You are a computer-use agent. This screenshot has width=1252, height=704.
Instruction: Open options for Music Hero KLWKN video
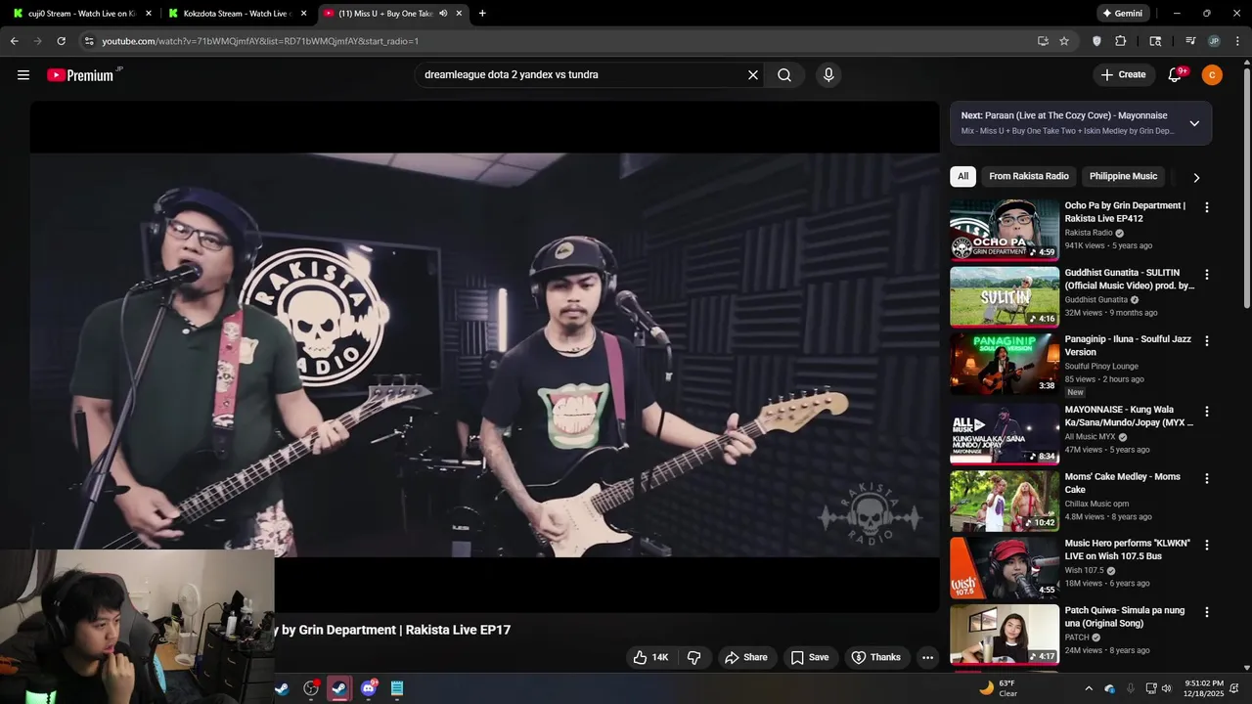(1207, 545)
